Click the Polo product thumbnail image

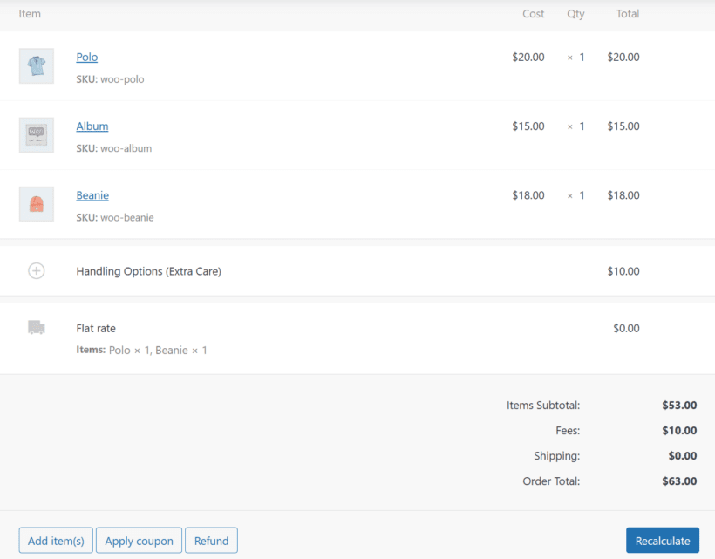point(36,65)
